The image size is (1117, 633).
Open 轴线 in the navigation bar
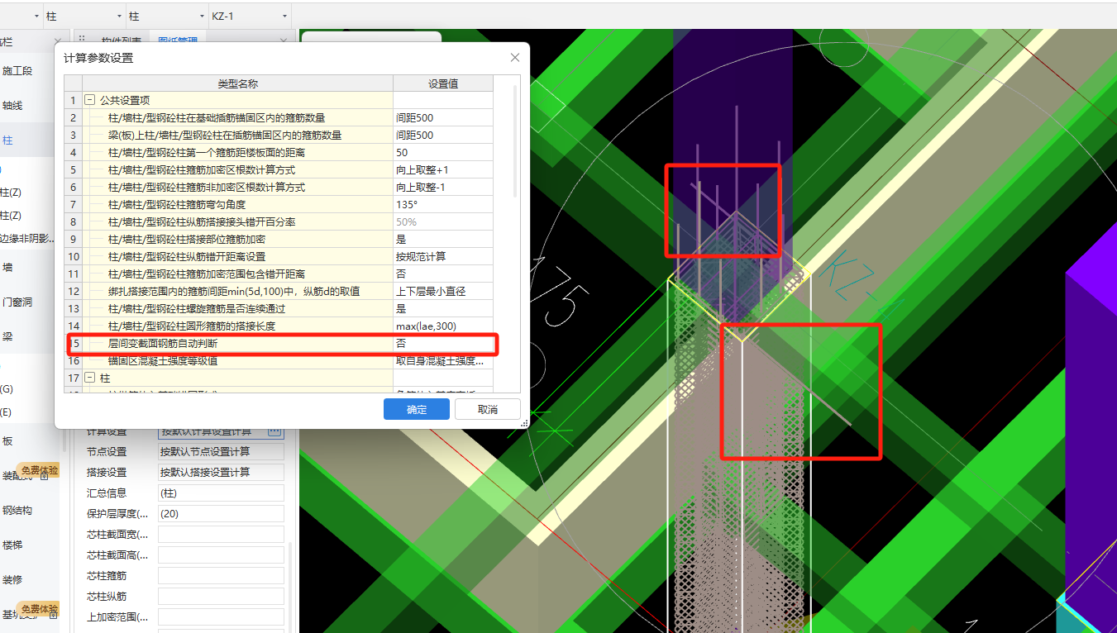coord(12,106)
